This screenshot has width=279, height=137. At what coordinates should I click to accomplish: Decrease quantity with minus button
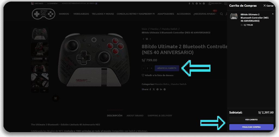pyautogui.click(x=144, y=68)
